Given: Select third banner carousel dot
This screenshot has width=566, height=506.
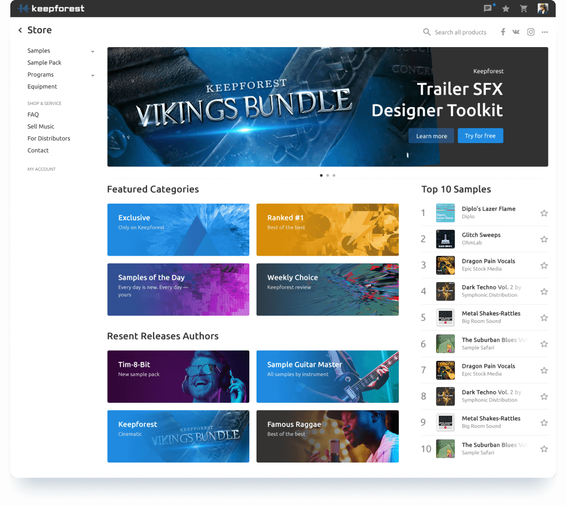Looking at the screenshot, I should pyautogui.click(x=334, y=175).
